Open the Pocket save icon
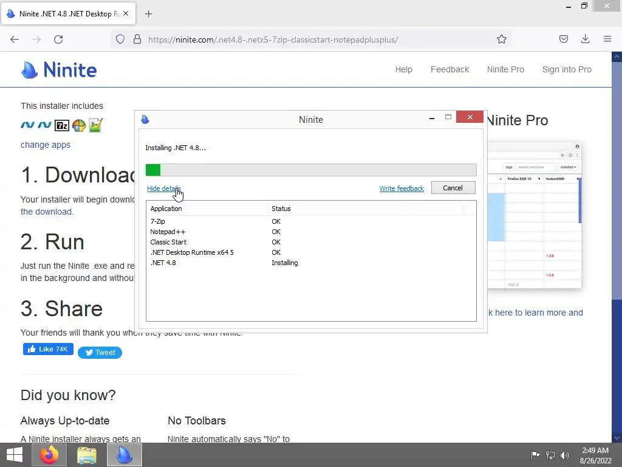The image size is (622, 467). coord(563,39)
